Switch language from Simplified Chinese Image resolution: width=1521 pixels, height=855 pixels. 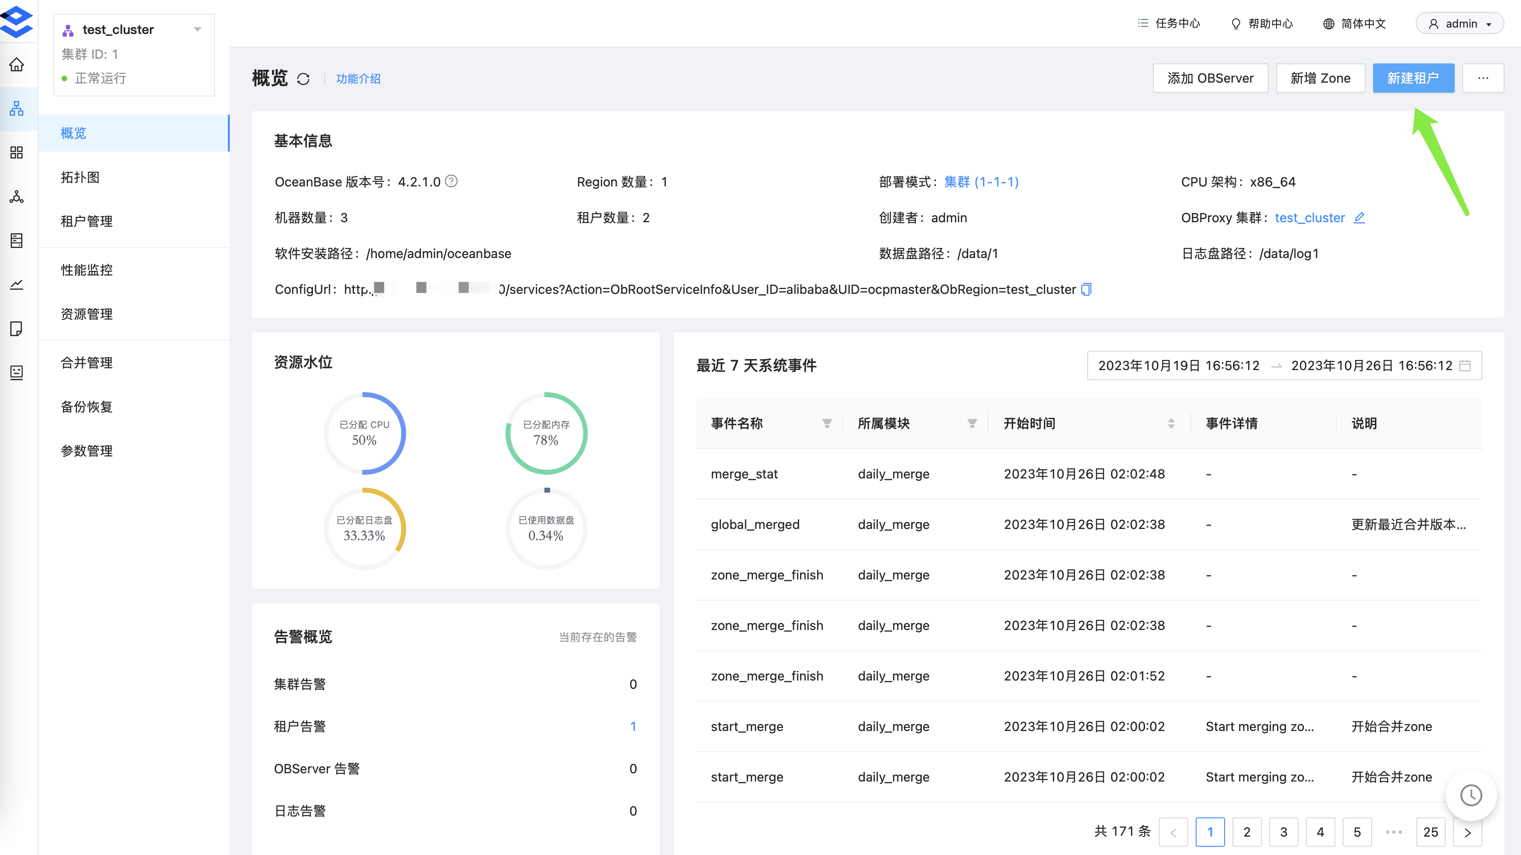[x=1355, y=23]
